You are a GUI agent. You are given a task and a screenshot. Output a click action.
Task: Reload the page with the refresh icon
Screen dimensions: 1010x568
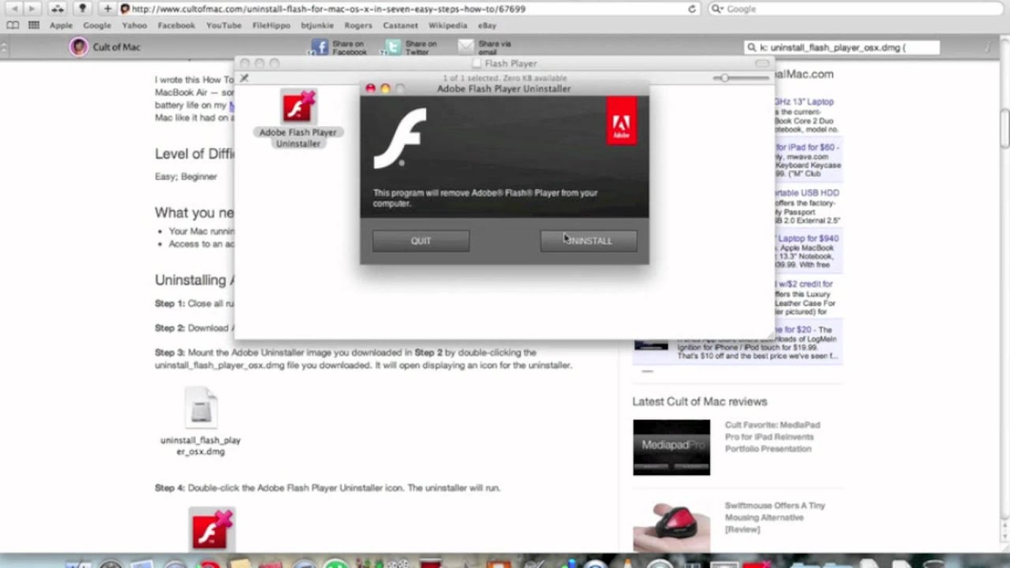point(692,9)
